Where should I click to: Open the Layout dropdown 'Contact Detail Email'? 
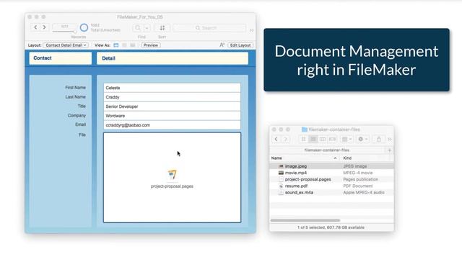(66, 45)
